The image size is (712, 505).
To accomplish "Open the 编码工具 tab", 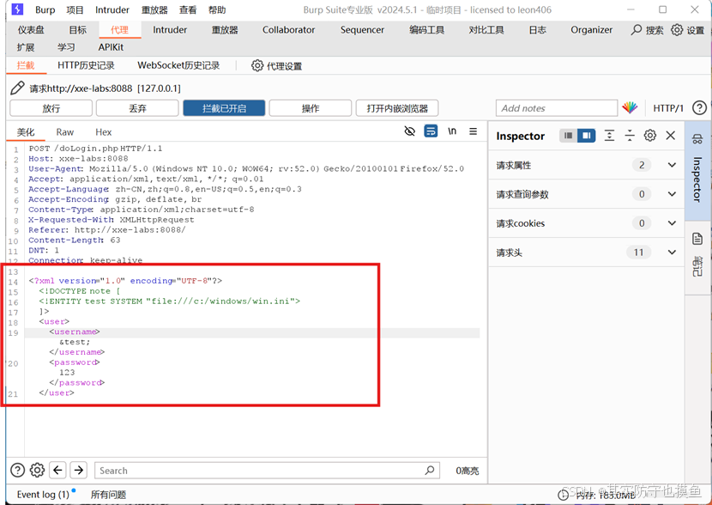I will coord(427,30).
